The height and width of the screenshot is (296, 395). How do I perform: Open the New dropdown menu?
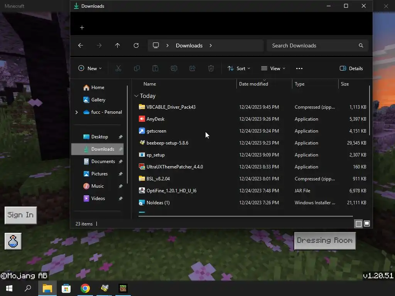90,69
